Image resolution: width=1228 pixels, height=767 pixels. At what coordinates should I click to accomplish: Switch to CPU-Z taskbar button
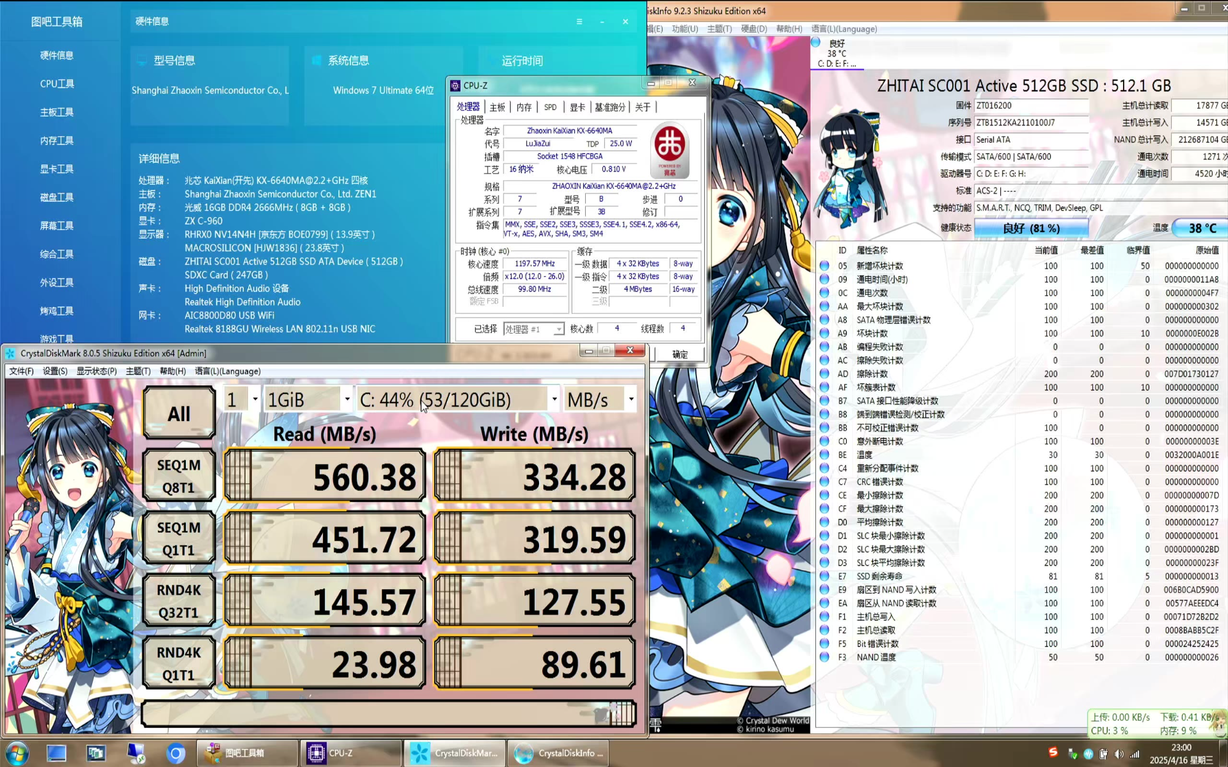click(351, 753)
